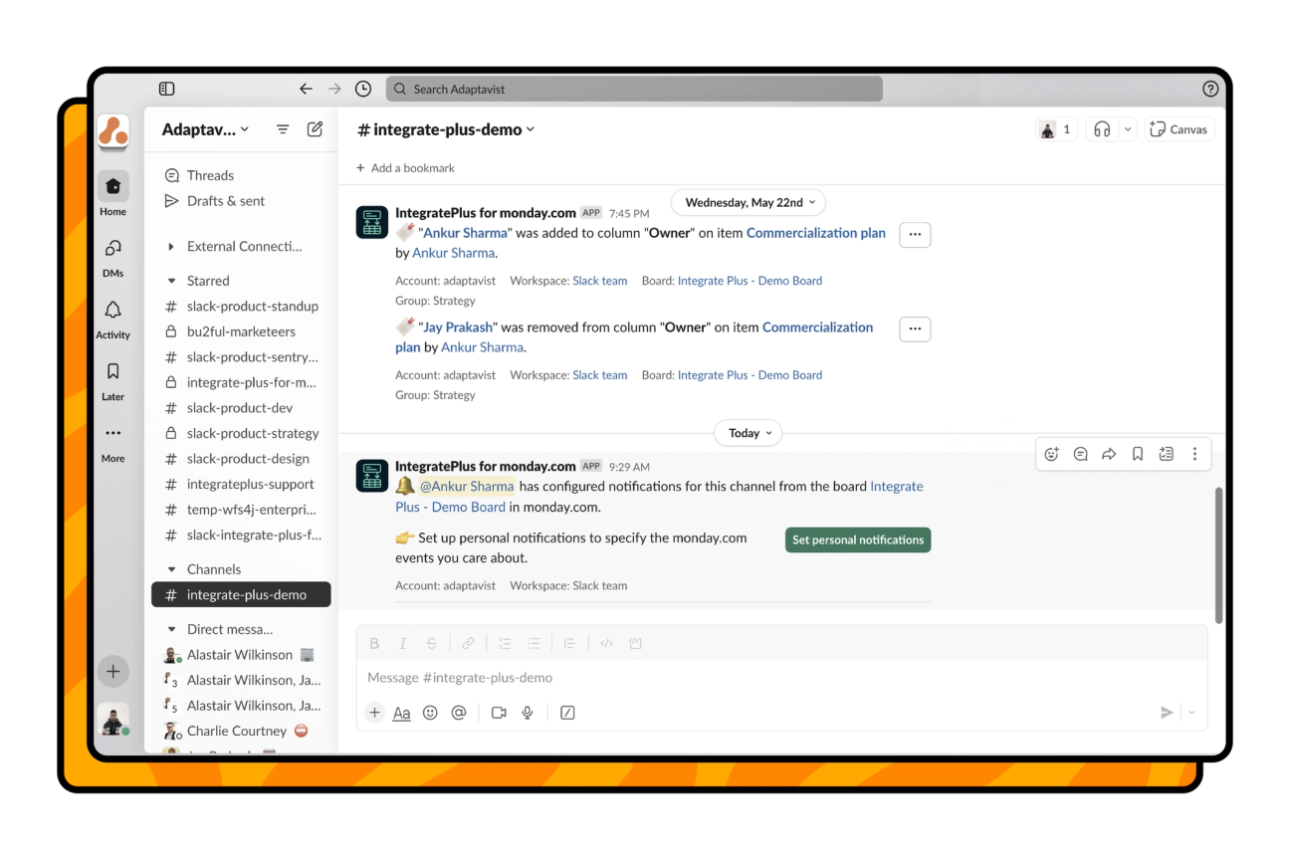Toggle code formatting in composer
The width and height of the screenshot is (1290, 860).
[606, 644]
